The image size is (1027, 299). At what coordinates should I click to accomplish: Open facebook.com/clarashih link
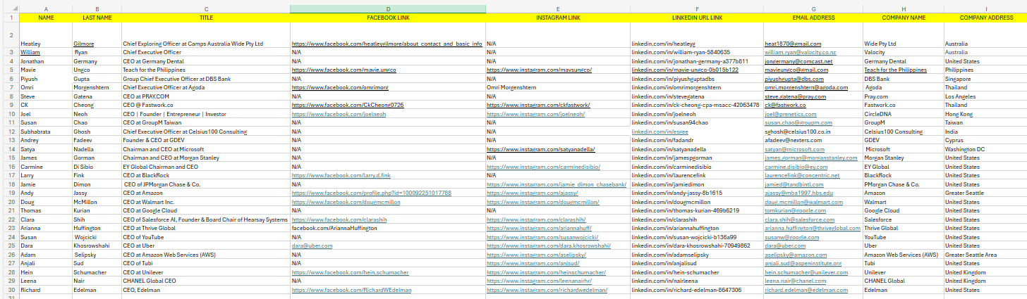341,219
